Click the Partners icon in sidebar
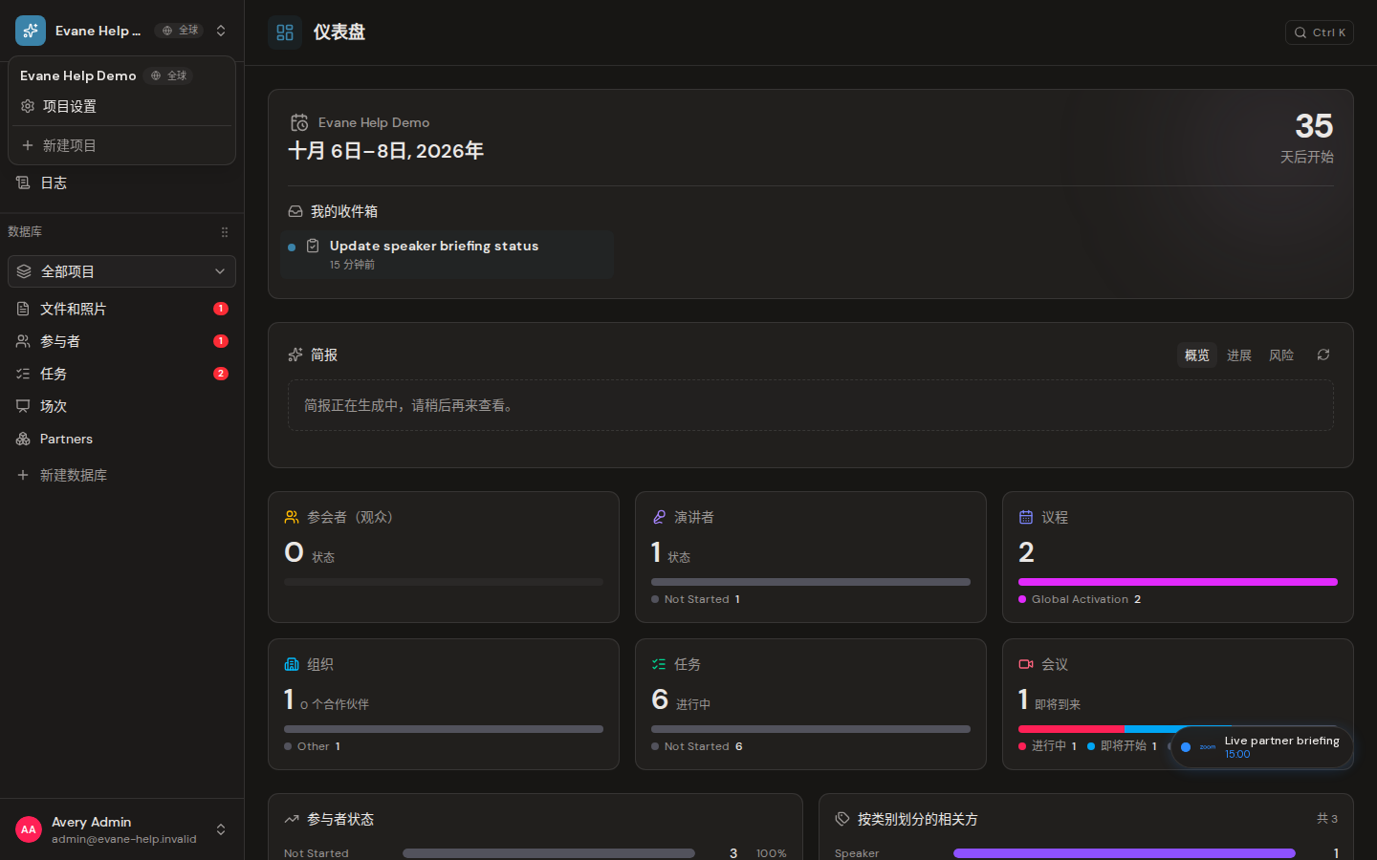 pyautogui.click(x=23, y=439)
